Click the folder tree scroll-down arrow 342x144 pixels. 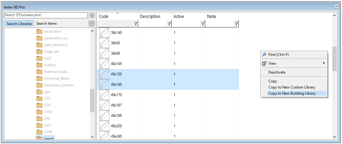tap(92, 137)
